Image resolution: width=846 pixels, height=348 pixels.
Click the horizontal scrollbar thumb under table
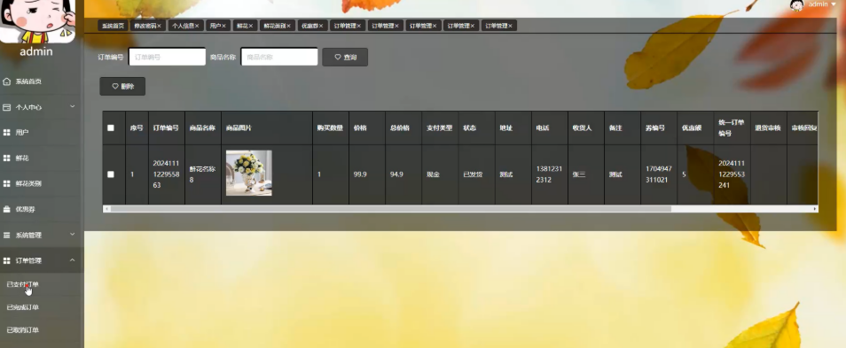[x=390, y=208]
